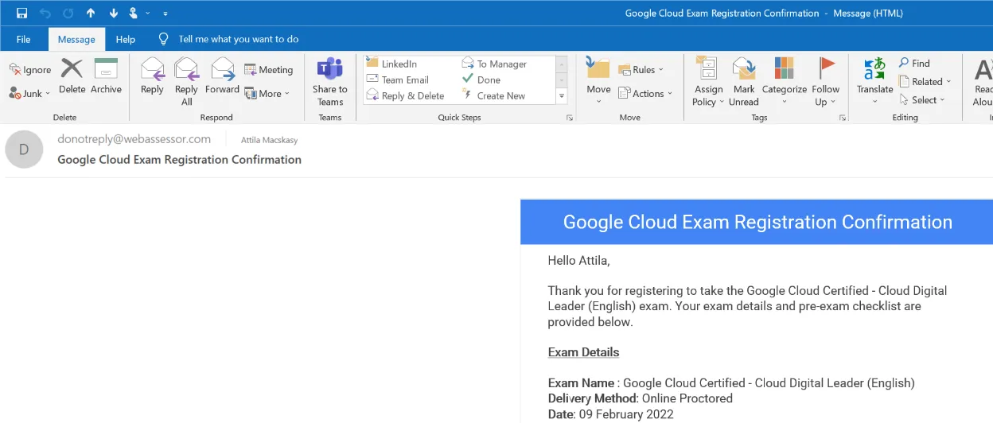Delete this email message
The image size is (993, 423).
72,76
